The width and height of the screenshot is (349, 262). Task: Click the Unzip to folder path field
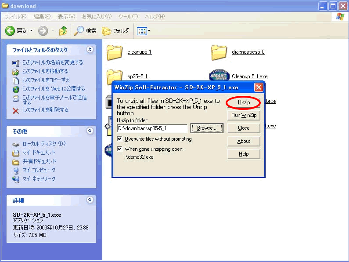pos(152,128)
